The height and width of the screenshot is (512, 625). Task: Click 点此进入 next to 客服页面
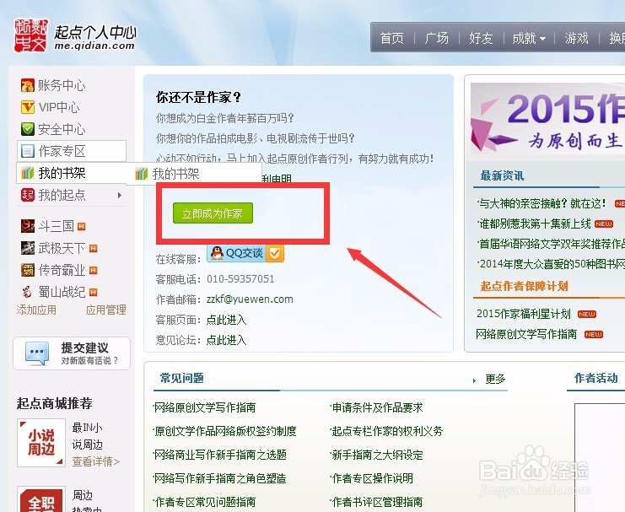(x=226, y=320)
